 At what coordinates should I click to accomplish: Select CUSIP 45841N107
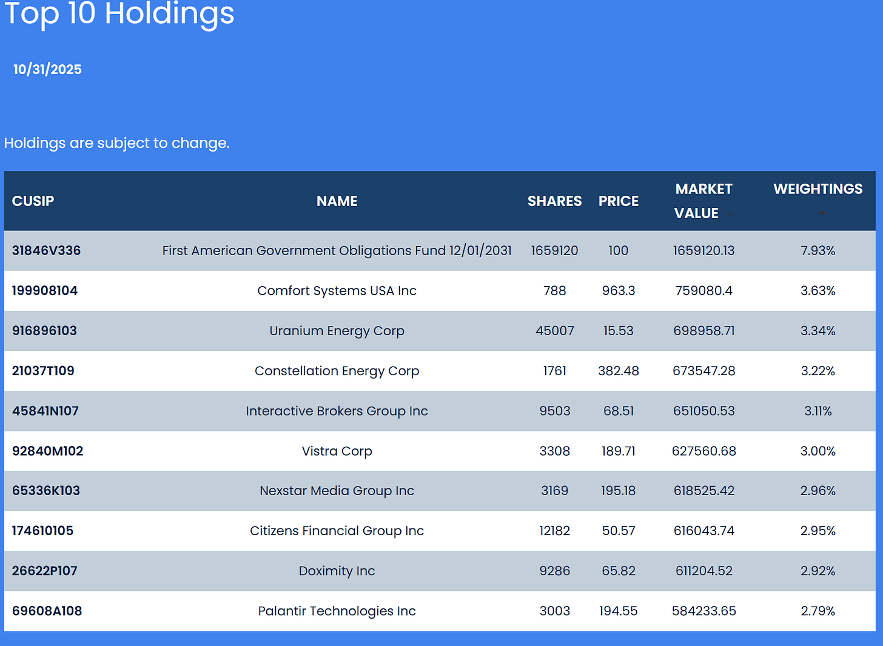point(45,411)
